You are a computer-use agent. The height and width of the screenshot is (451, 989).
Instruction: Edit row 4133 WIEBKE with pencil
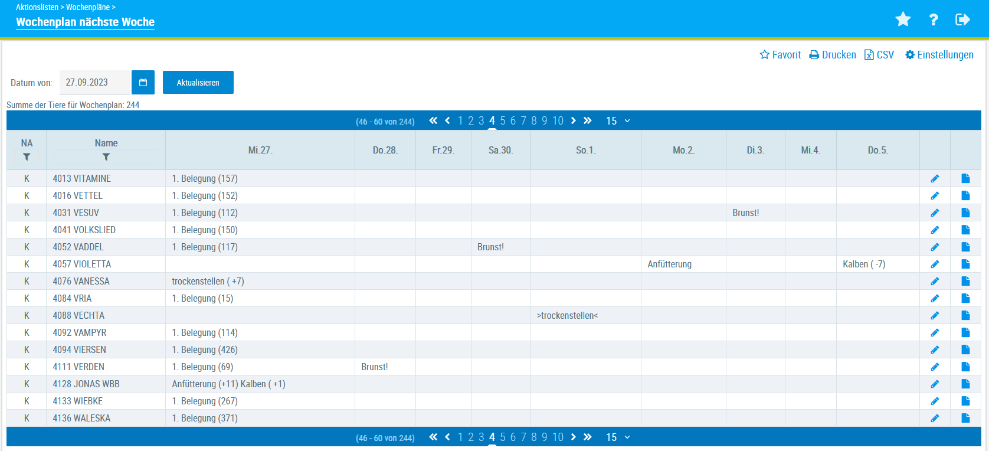pyautogui.click(x=935, y=401)
